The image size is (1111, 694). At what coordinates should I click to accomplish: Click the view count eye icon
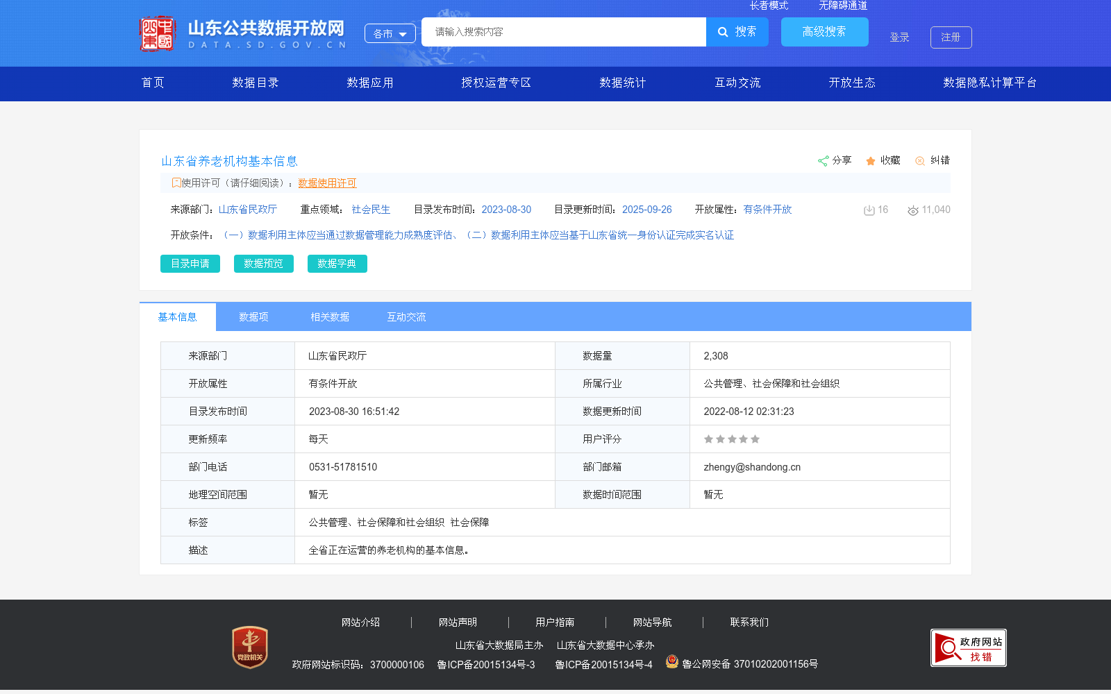click(x=913, y=210)
